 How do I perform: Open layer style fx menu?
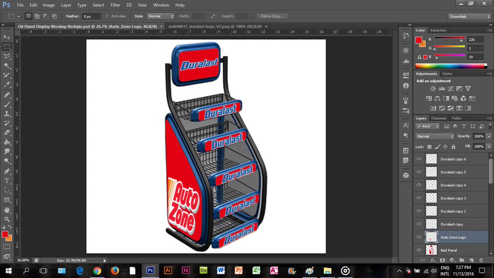(x=433, y=260)
